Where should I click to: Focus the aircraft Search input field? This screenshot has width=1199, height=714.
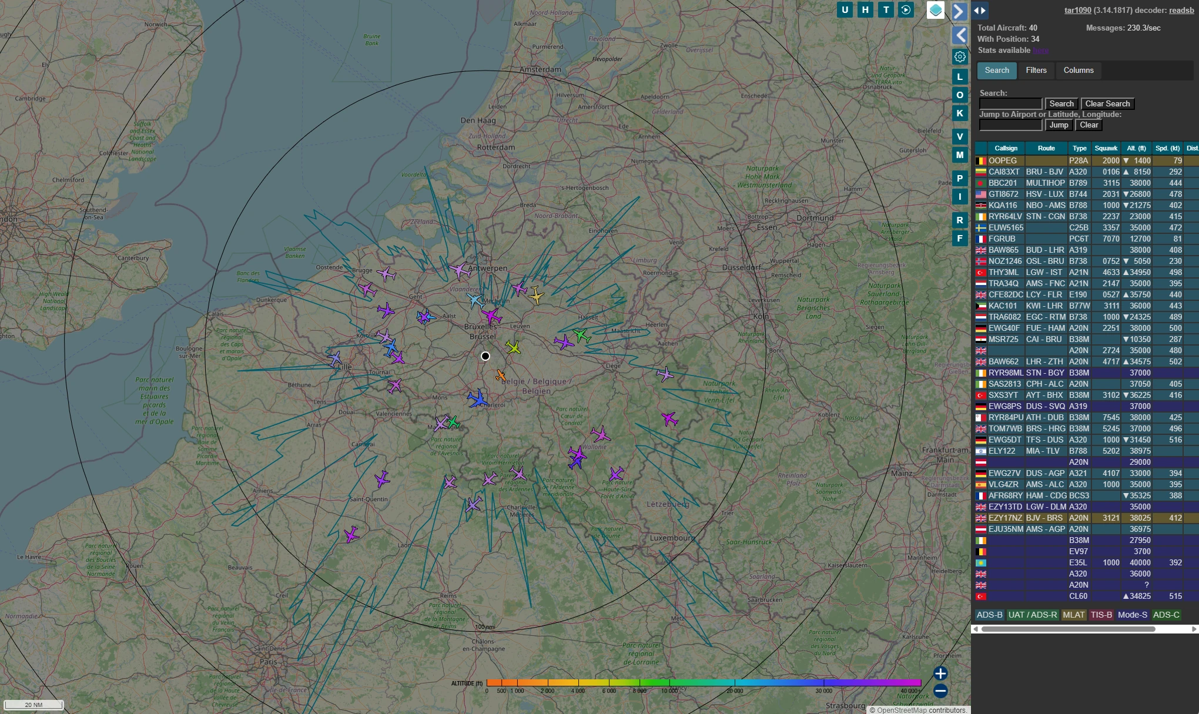(x=1010, y=104)
